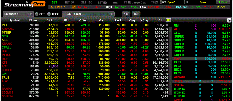Image resolution: width=233 pixels, height=101 pixels.
Task: Click the High value 1,297.93
Action: point(120,7)
